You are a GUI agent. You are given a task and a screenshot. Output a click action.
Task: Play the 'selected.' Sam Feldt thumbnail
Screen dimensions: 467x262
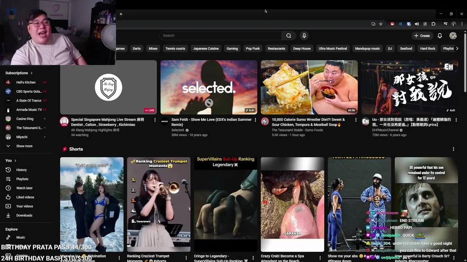(209, 87)
